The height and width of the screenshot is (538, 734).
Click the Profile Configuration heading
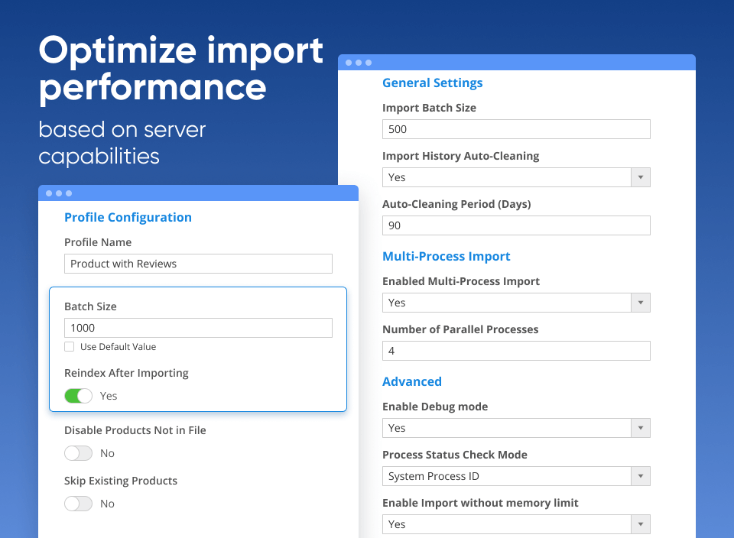click(128, 217)
